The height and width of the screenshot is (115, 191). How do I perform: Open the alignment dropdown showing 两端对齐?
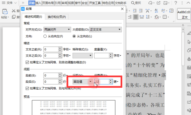[x=57, y=29]
